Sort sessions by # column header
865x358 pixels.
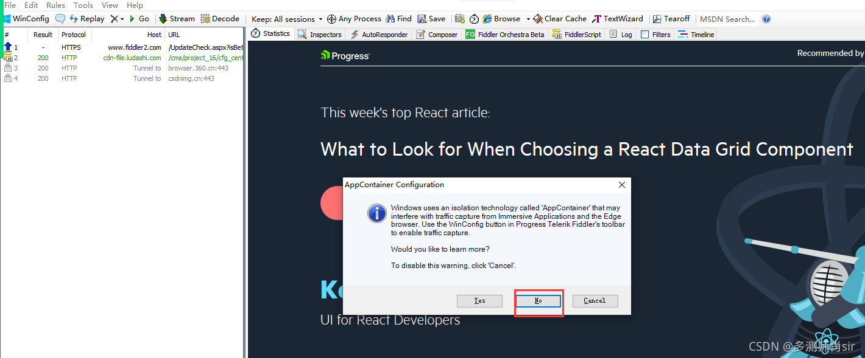[13, 35]
